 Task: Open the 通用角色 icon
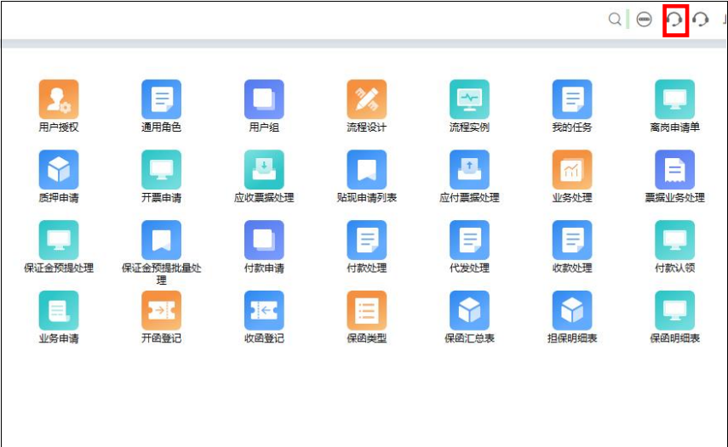pyautogui.click(x=161, y=99)
